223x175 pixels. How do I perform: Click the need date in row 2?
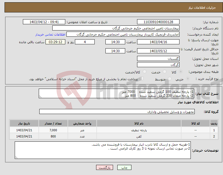(24, 136)
